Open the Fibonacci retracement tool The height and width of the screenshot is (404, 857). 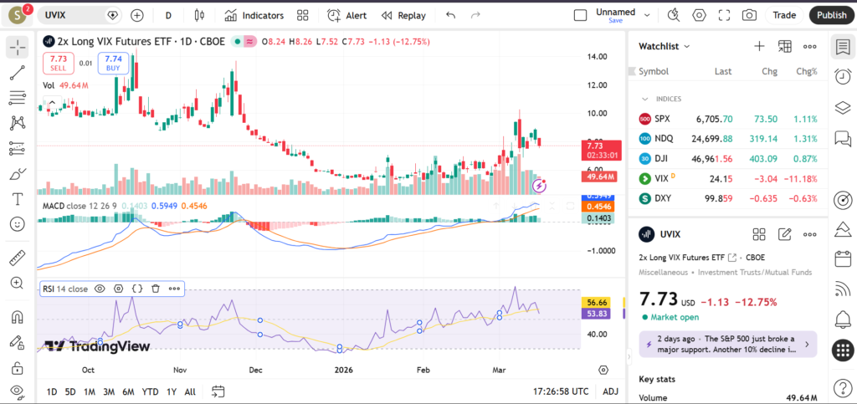click(17, 98)
